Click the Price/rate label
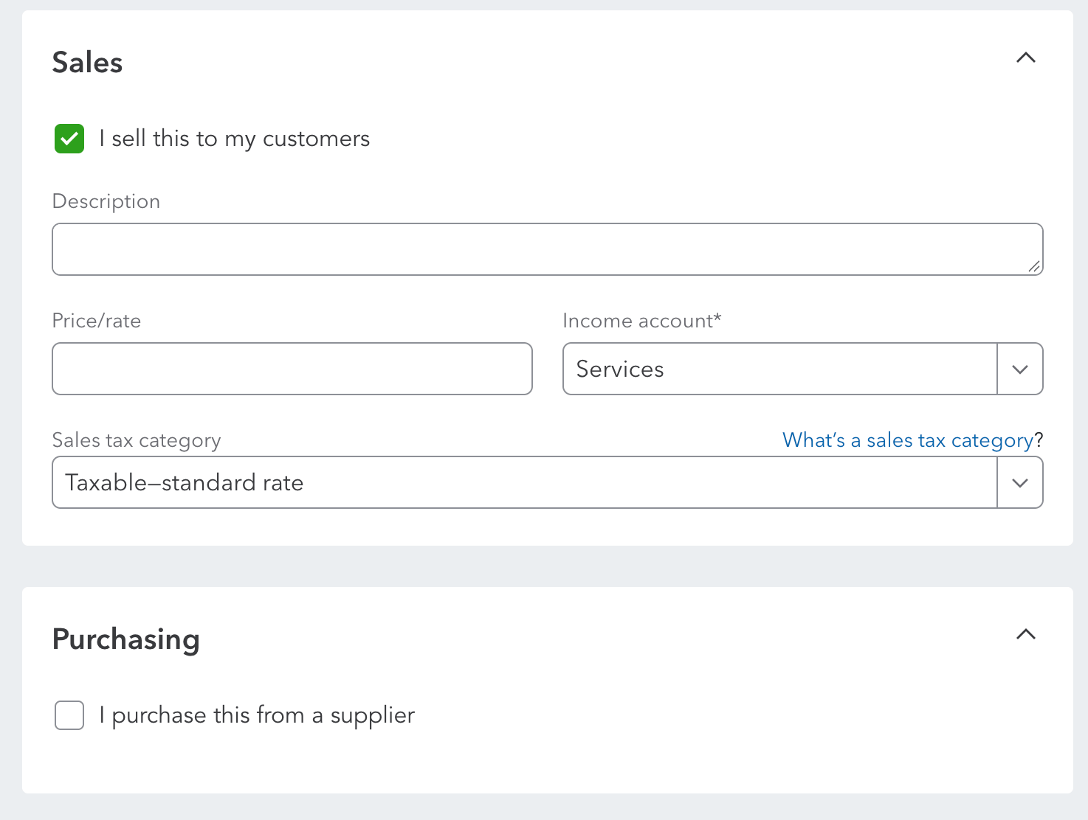This screenshot has width=1088, height=820. [x=97, y=321]
